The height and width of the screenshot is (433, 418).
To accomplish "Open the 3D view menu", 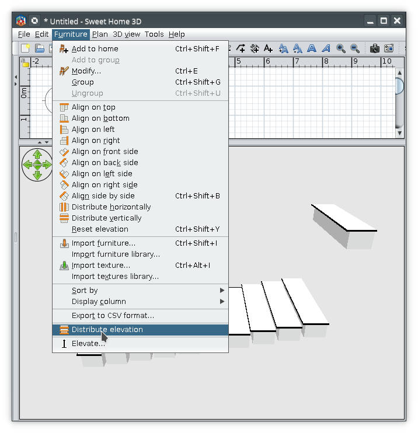I will click(126, 34).
